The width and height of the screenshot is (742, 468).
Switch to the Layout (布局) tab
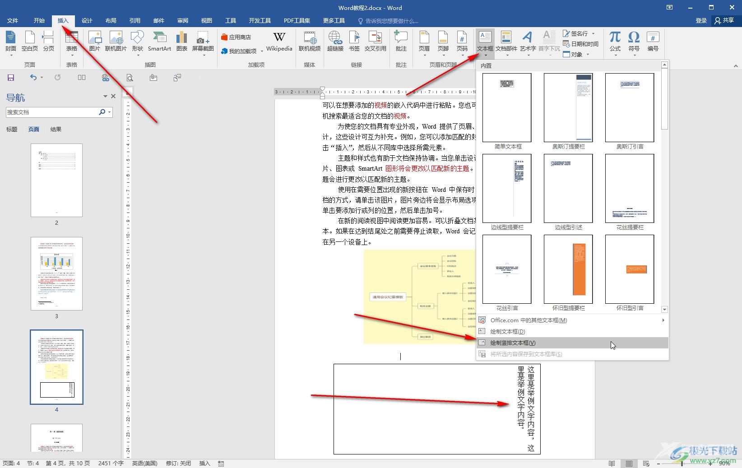pyautogui.click(x=111, y=21)
